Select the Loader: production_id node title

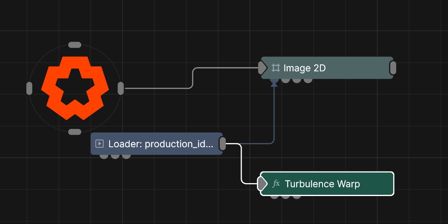[161, 144]
